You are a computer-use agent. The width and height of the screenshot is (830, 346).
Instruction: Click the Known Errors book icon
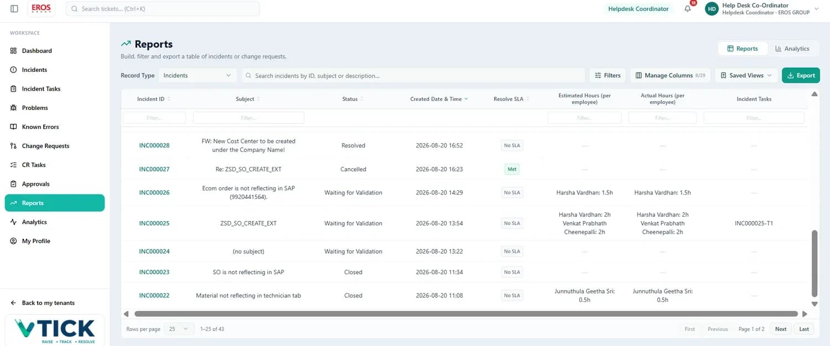(x=13, y=127)
